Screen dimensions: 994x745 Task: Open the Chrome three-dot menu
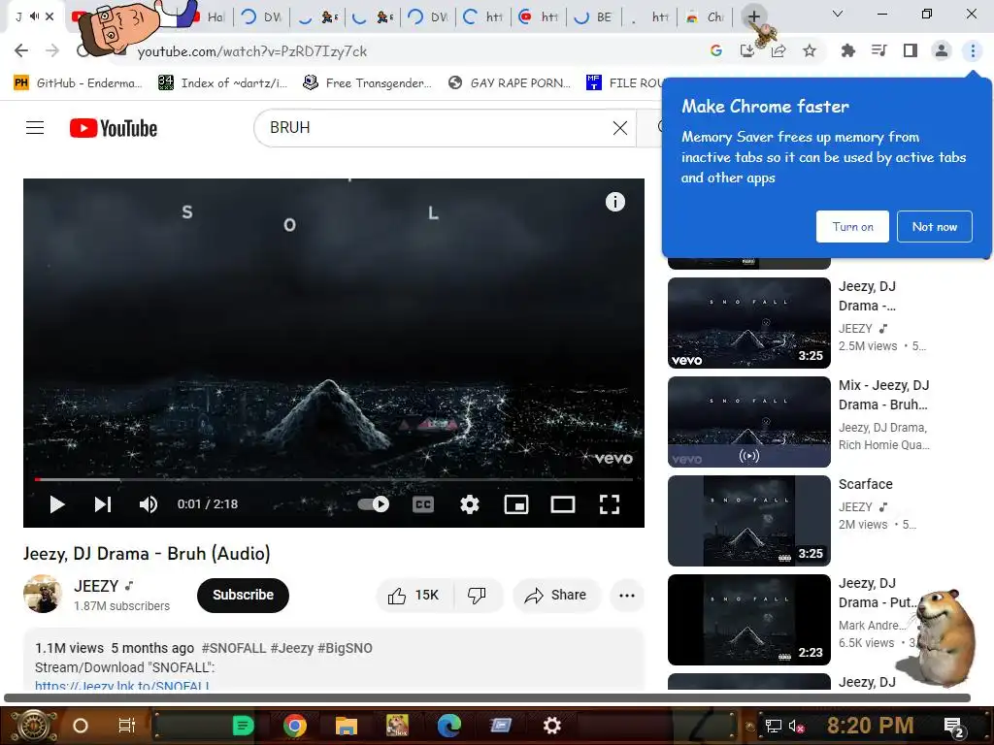coord(973,50)
